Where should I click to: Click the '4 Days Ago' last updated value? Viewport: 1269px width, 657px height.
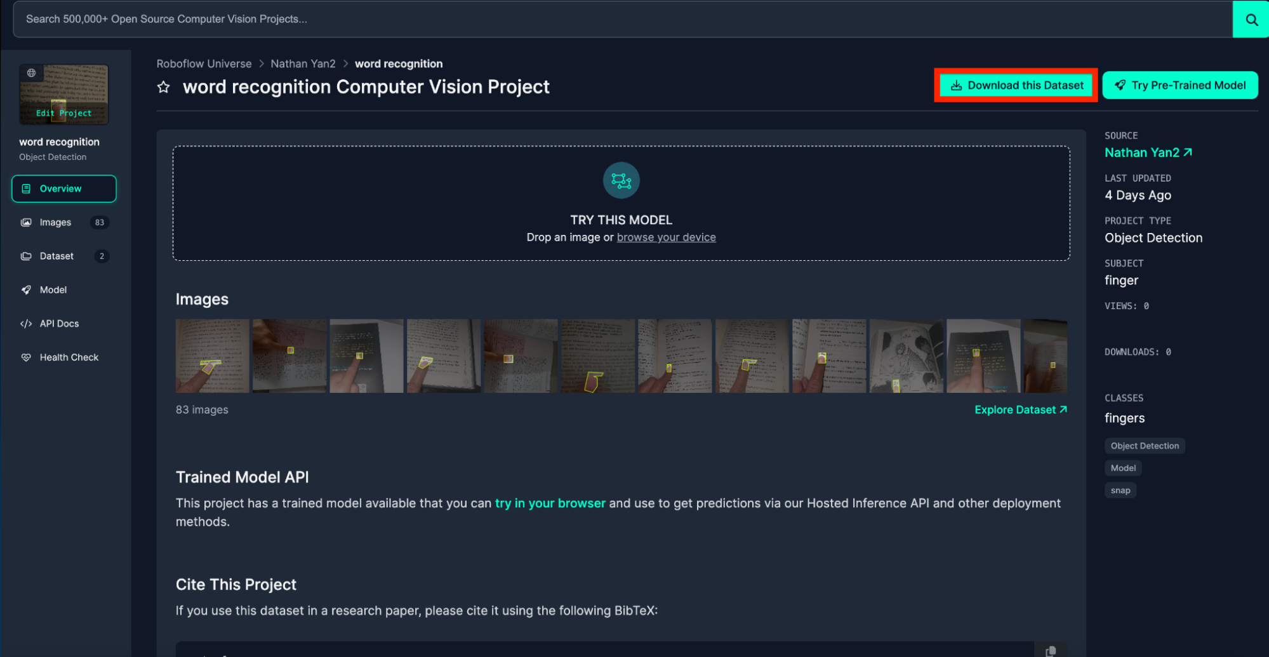pyautogui.click(x=1138, y=196)
